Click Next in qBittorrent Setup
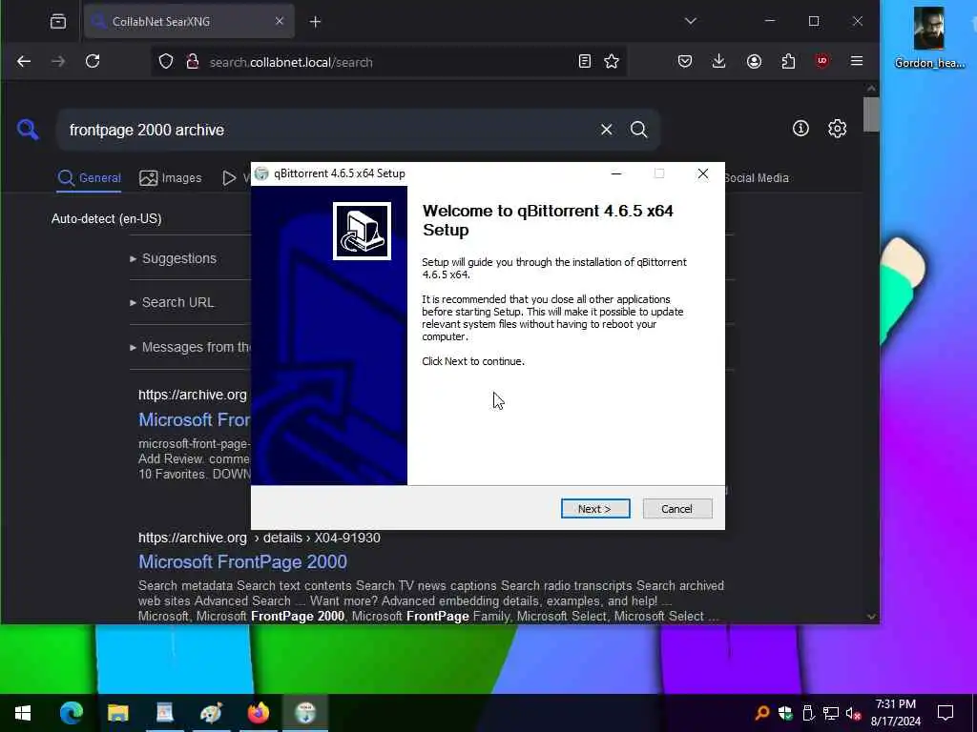Viewport: 977px width, 732px height. click(595, 509)
